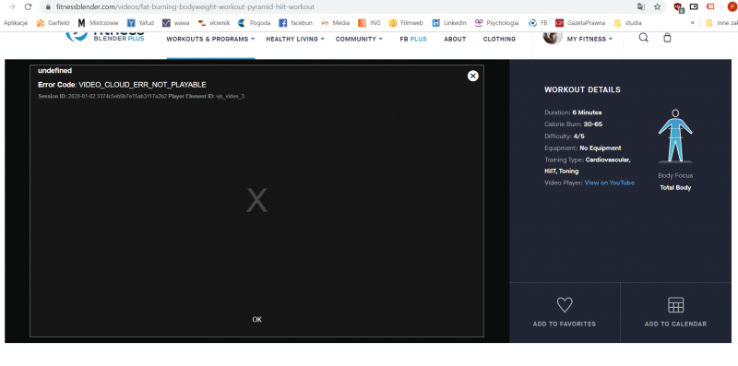Click the site lock icon in address bar
The image size is (738, 366).
pos(48,7)
